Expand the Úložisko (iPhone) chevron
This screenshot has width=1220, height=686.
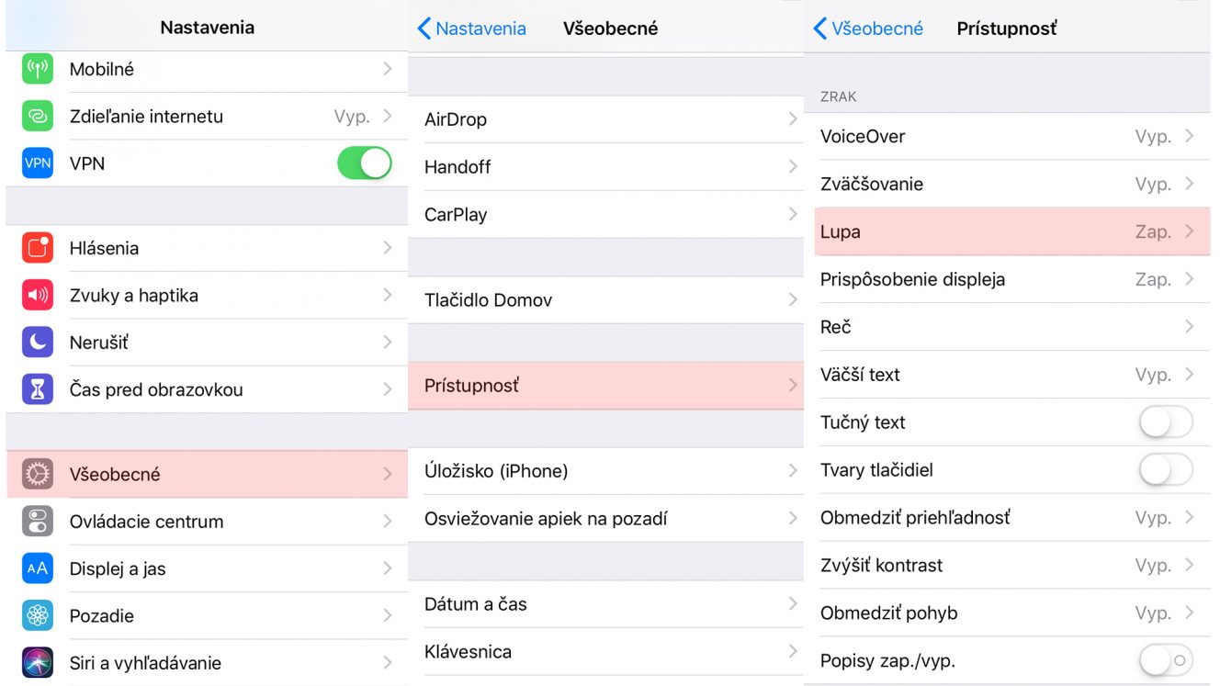coord(793,471)
